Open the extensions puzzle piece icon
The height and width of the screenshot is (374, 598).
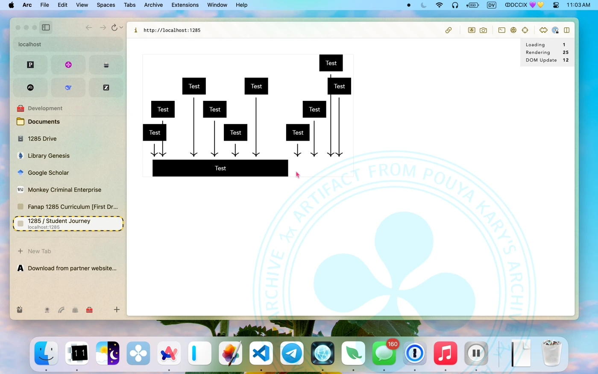pos(543,30)
